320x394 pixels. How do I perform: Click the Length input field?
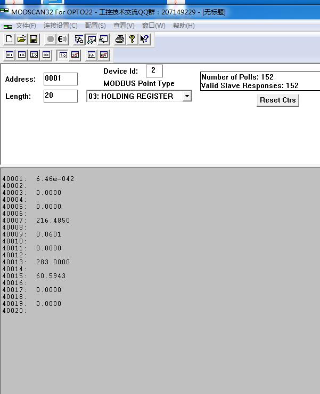(x=60, y=96)
